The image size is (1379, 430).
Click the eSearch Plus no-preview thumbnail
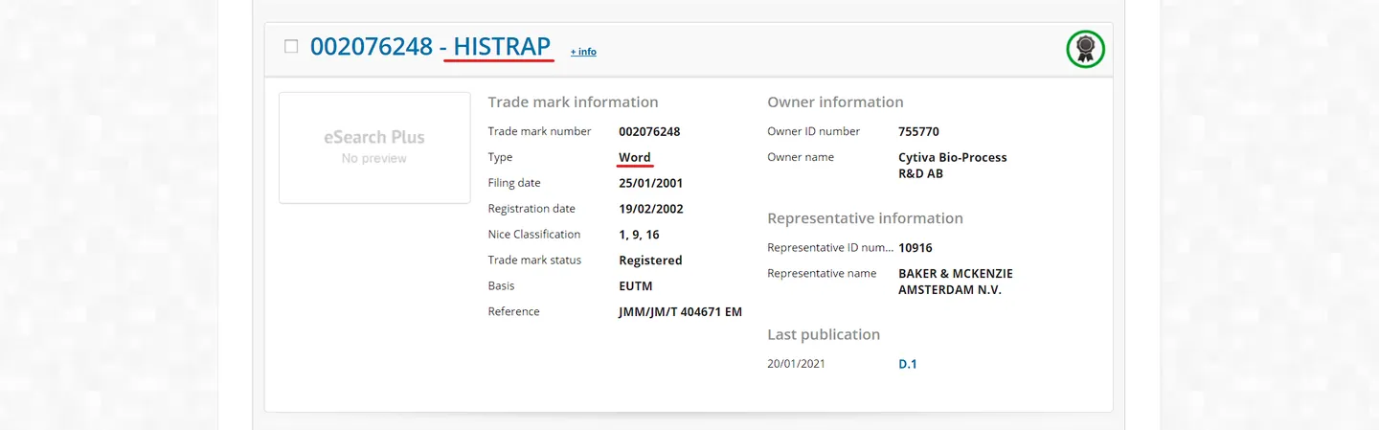[x=374, y=147]
